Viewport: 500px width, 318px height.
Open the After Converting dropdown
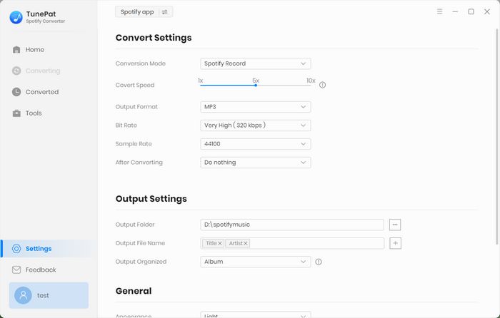256,163
